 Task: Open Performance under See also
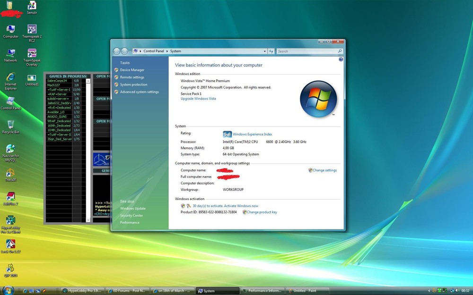coord(130,222)
